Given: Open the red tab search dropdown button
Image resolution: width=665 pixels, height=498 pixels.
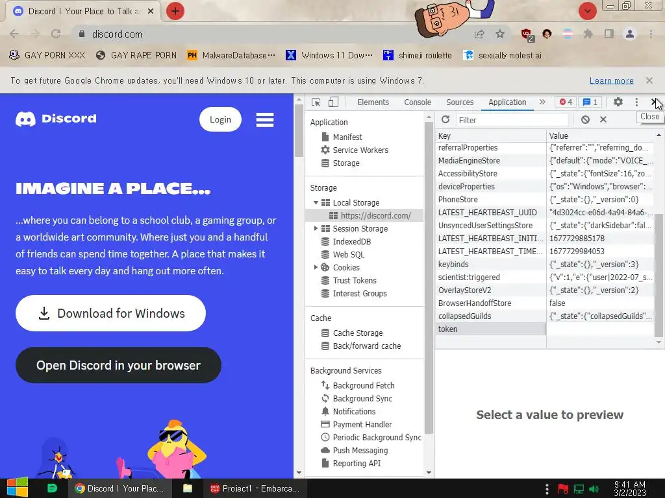Looking at the screenshot, I should (x=587, y=11).
